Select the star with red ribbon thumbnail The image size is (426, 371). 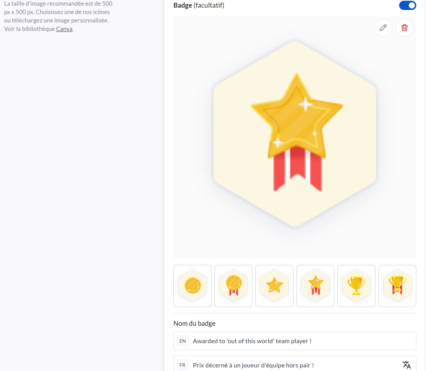point(315,286)
